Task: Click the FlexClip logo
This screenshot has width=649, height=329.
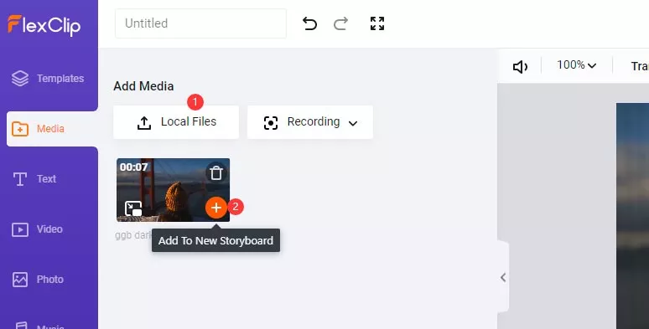Action: (x=44, y=25)
